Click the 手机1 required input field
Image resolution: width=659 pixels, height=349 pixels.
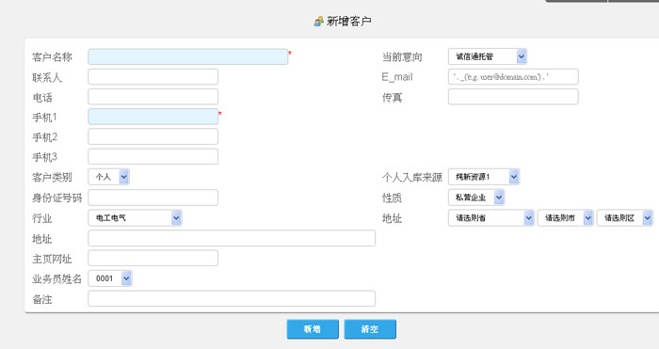[153, 117]
